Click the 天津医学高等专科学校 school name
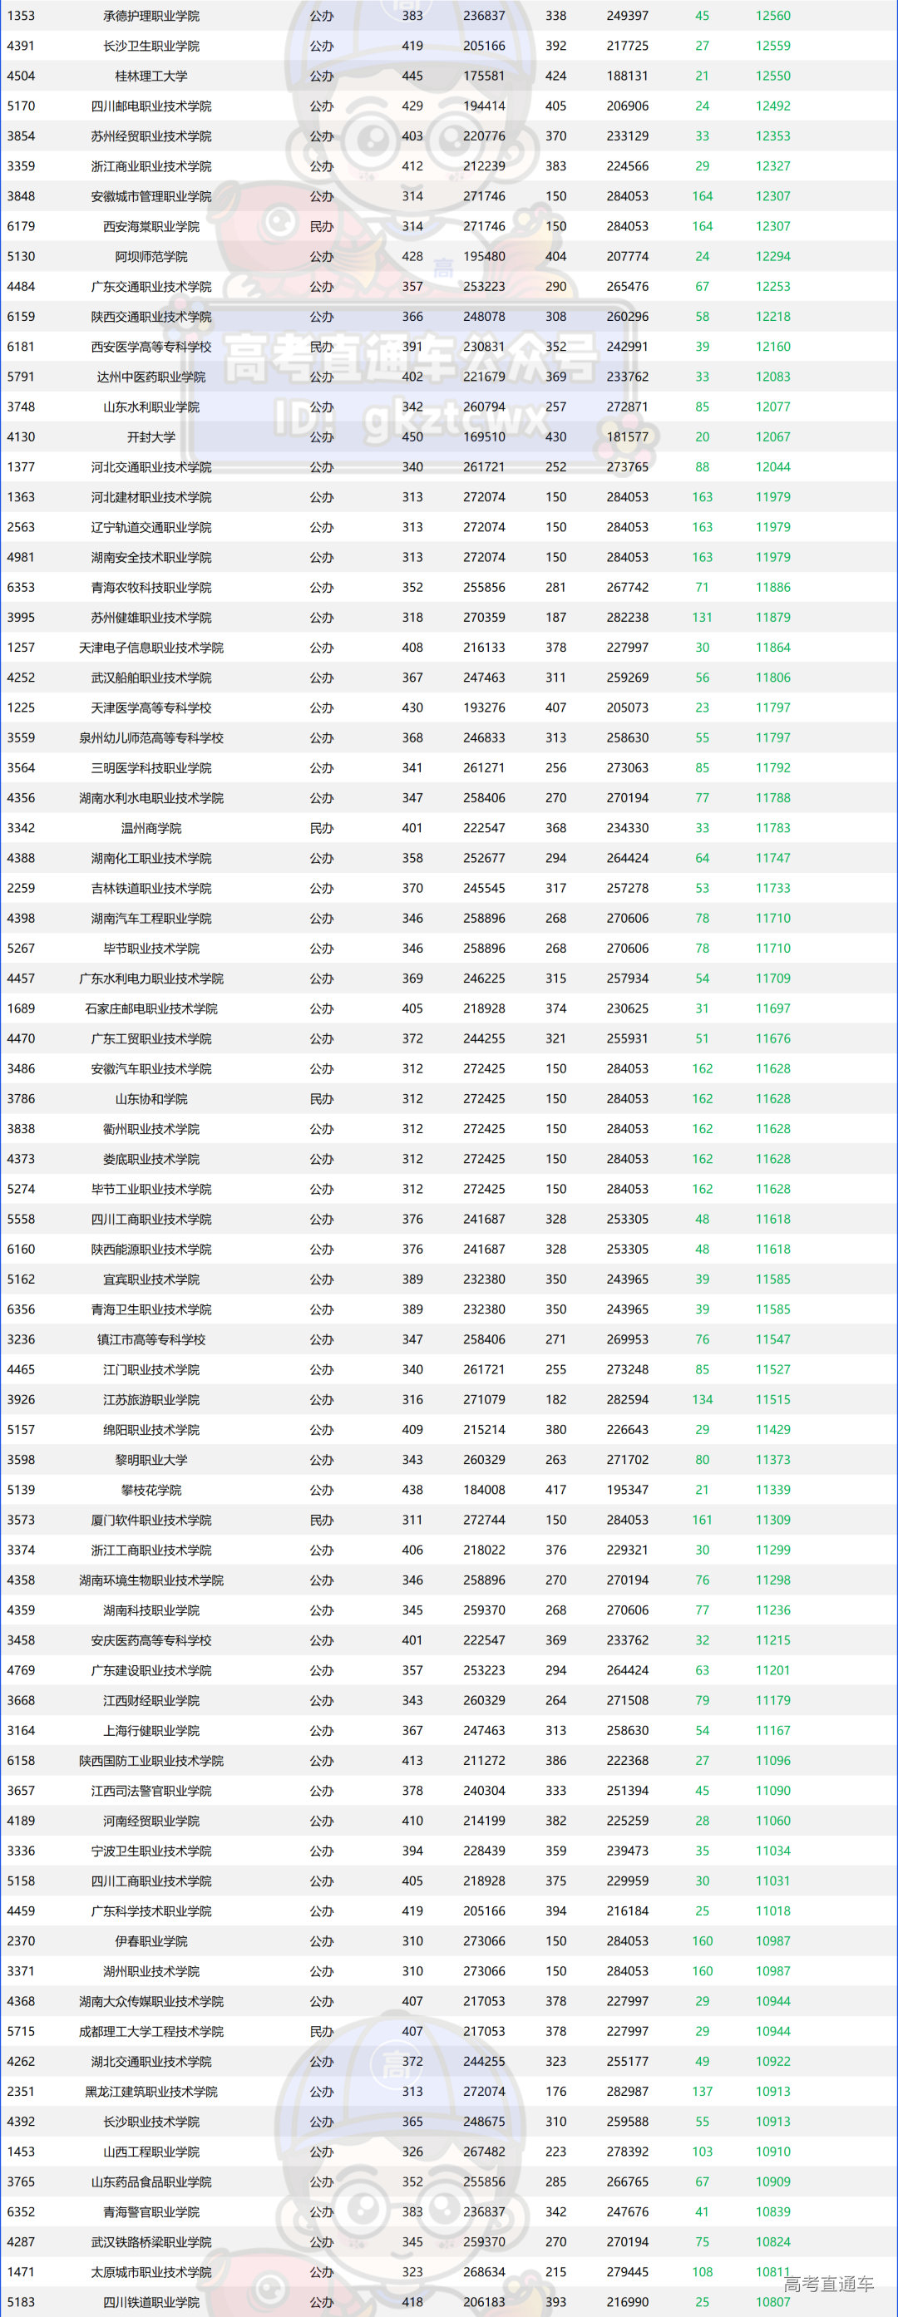Image resolution: width=898 pixels, height=2317 pixels. pyautogui.click(x=151, y=707)
